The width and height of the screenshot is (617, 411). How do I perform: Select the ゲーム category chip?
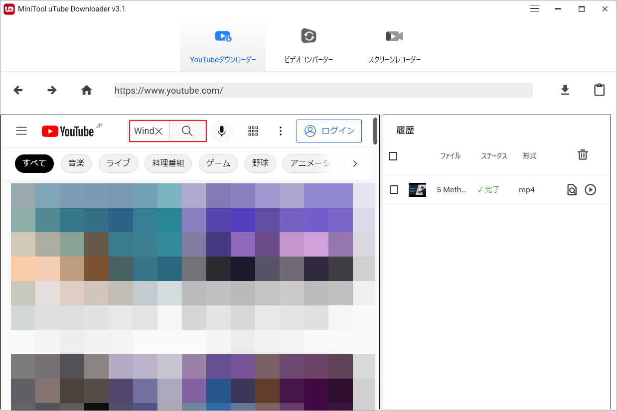click(218, 163)
